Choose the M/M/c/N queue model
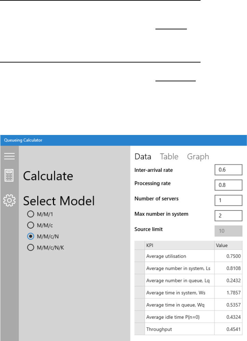247x341 pixels. point(30,236)
